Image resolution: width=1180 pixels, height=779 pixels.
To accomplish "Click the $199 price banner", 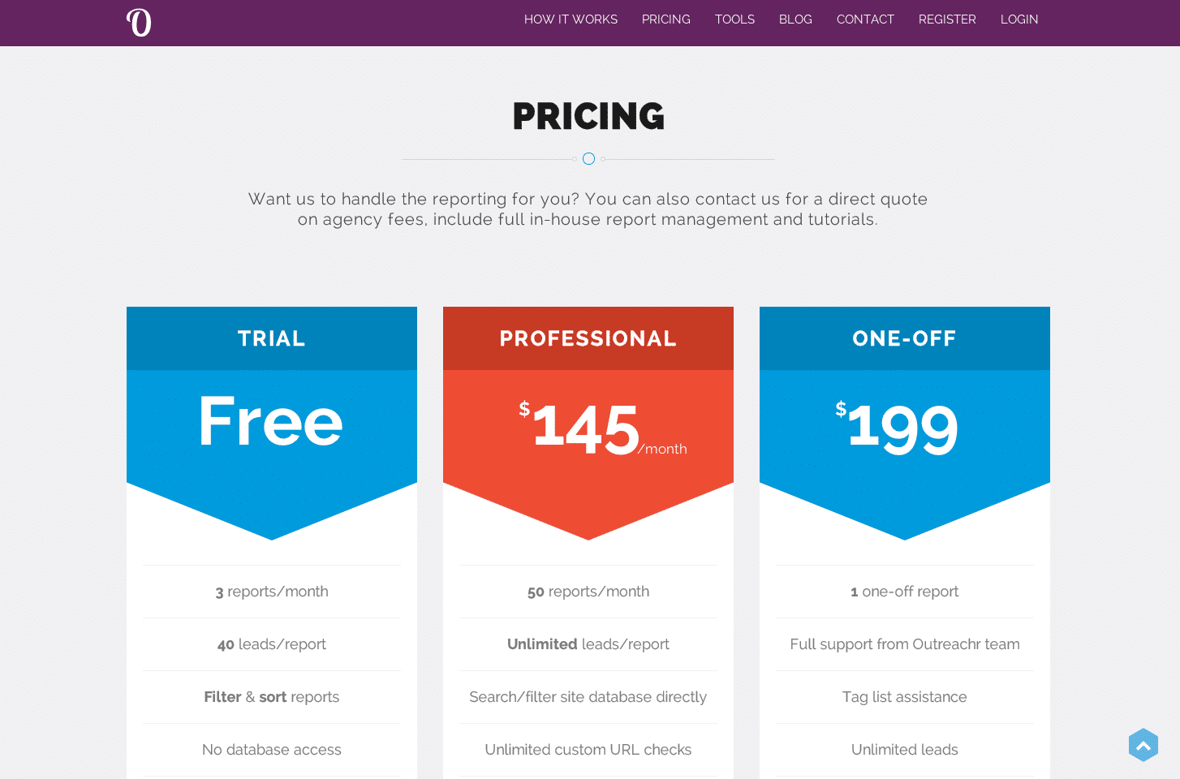I will [902, 428].
